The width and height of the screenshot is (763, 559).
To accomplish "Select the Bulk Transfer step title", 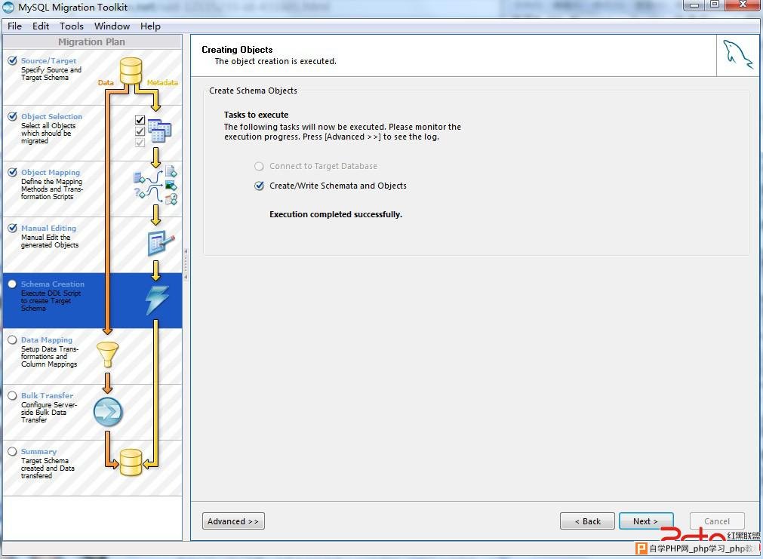I will pyautogui.click(x=48, y=395).
